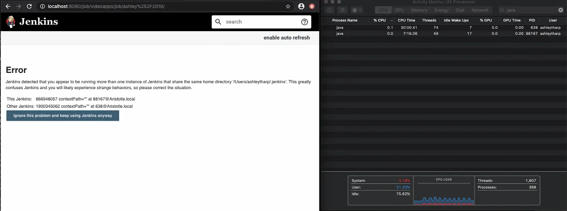Open the browser profile avatar icon
This screenshot has height=211, width=567.
[301, 6]
